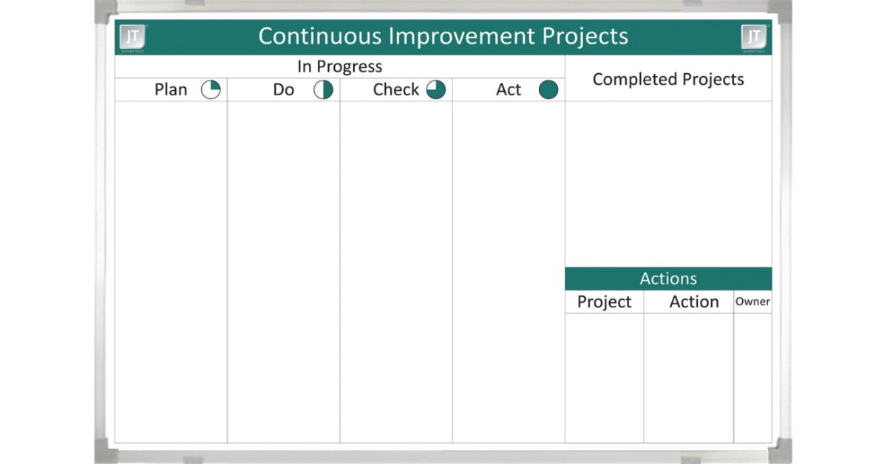Click the Owner column header
Image resolution: width=887 pixels, height=464 pixels.
point(752,301)
